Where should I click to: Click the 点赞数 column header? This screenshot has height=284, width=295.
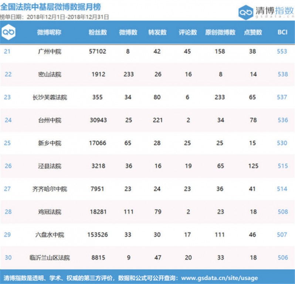253,33
